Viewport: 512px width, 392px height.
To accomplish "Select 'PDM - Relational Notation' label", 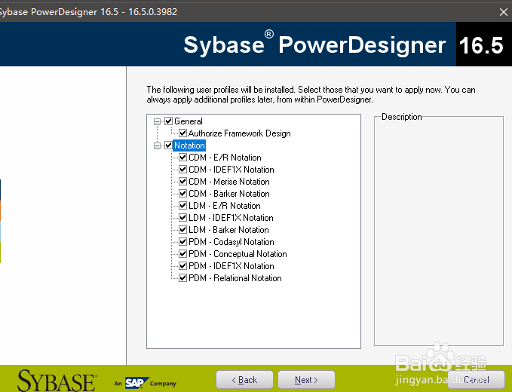I will pyautogui.click(x=235, y=278).
